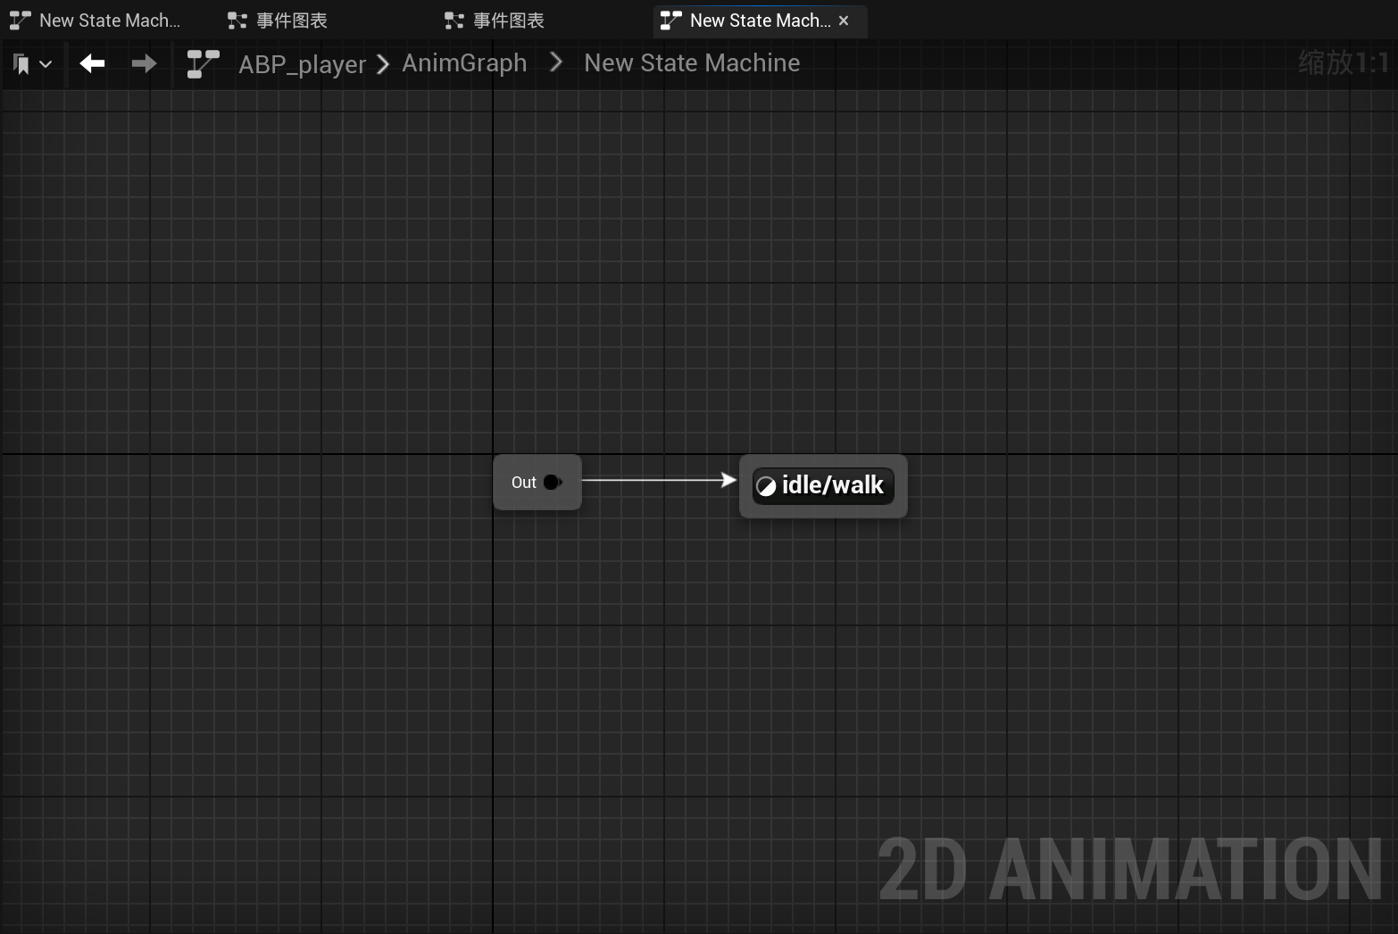
Task: Click the Out node's output pin
Action: click(553, 483)
